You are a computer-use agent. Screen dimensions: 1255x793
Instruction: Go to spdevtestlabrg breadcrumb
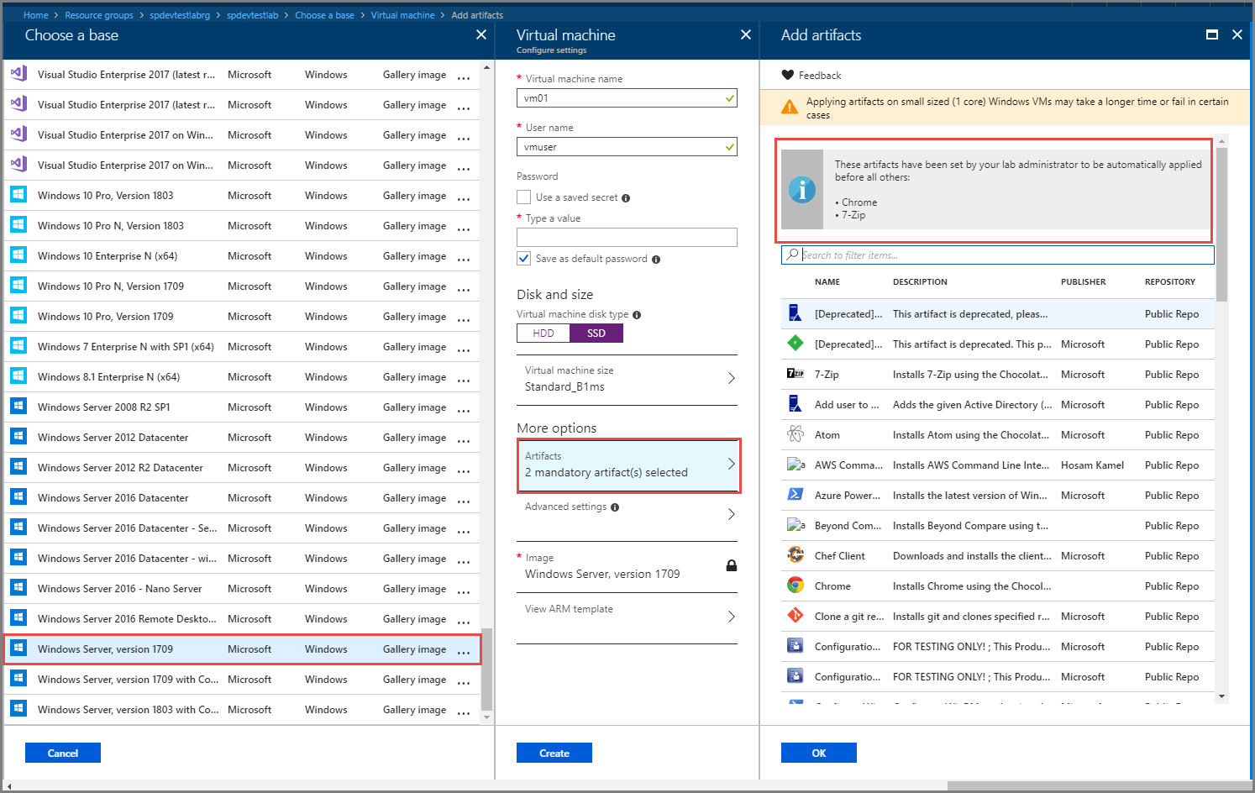click(x=180, y=15)
